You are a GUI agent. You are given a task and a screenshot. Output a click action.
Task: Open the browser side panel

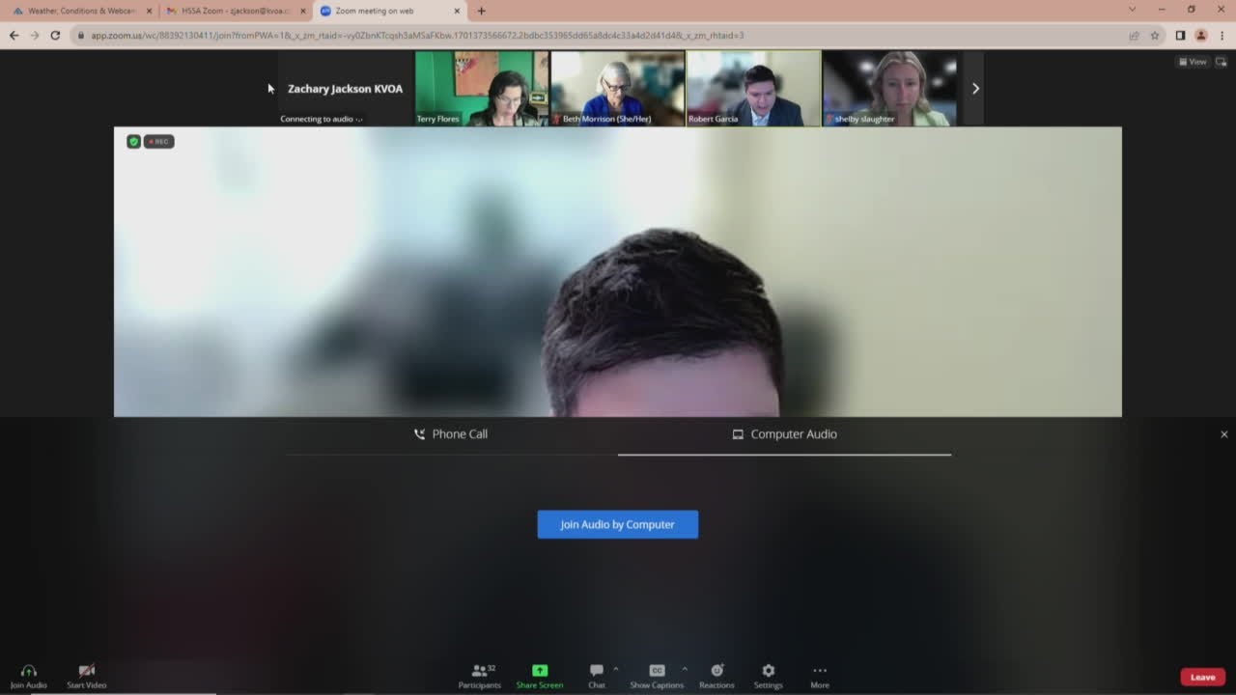pyautogui.click(x=1180, y=36)
